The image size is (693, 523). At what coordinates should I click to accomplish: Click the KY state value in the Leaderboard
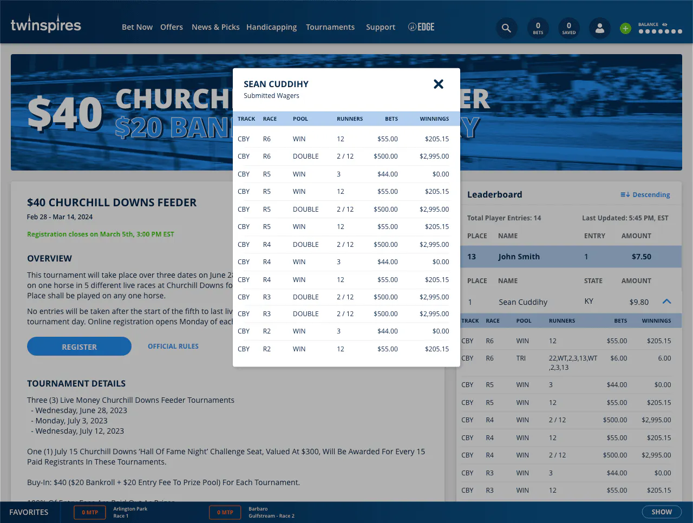(x=589, y=301)
